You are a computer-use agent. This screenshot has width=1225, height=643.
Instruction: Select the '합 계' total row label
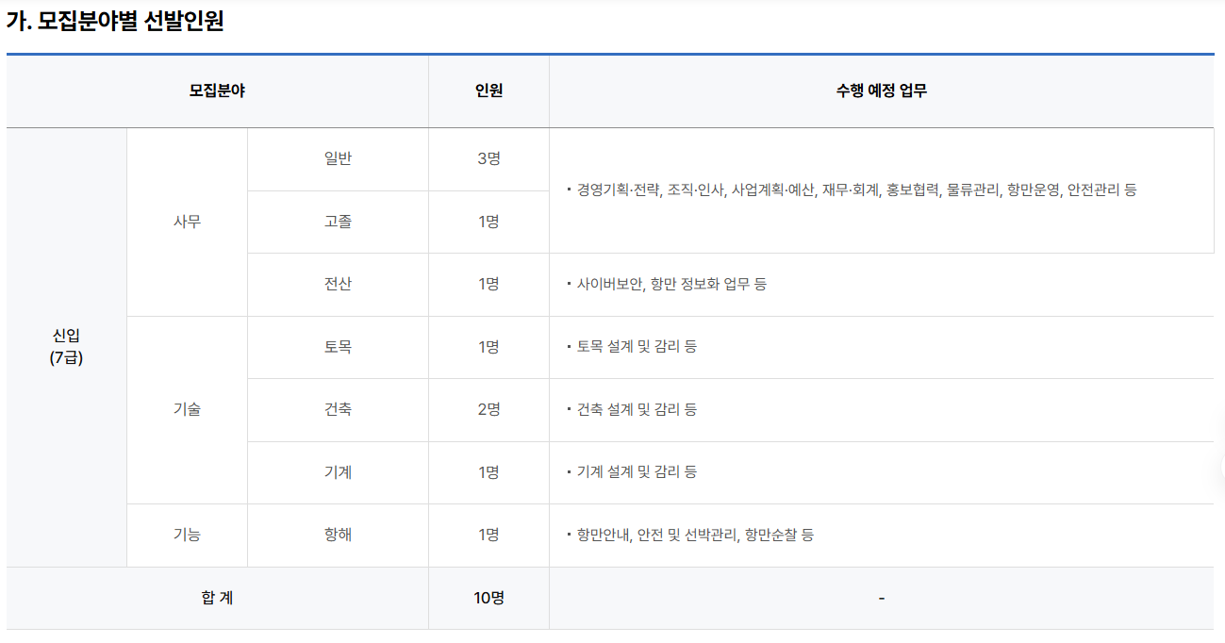point(217,598)
